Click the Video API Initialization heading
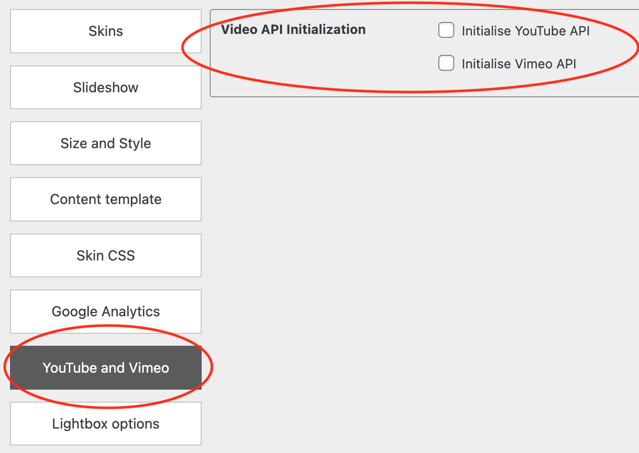Image resolution: width=639 pixels, height=453 pixels. (293, 29)
